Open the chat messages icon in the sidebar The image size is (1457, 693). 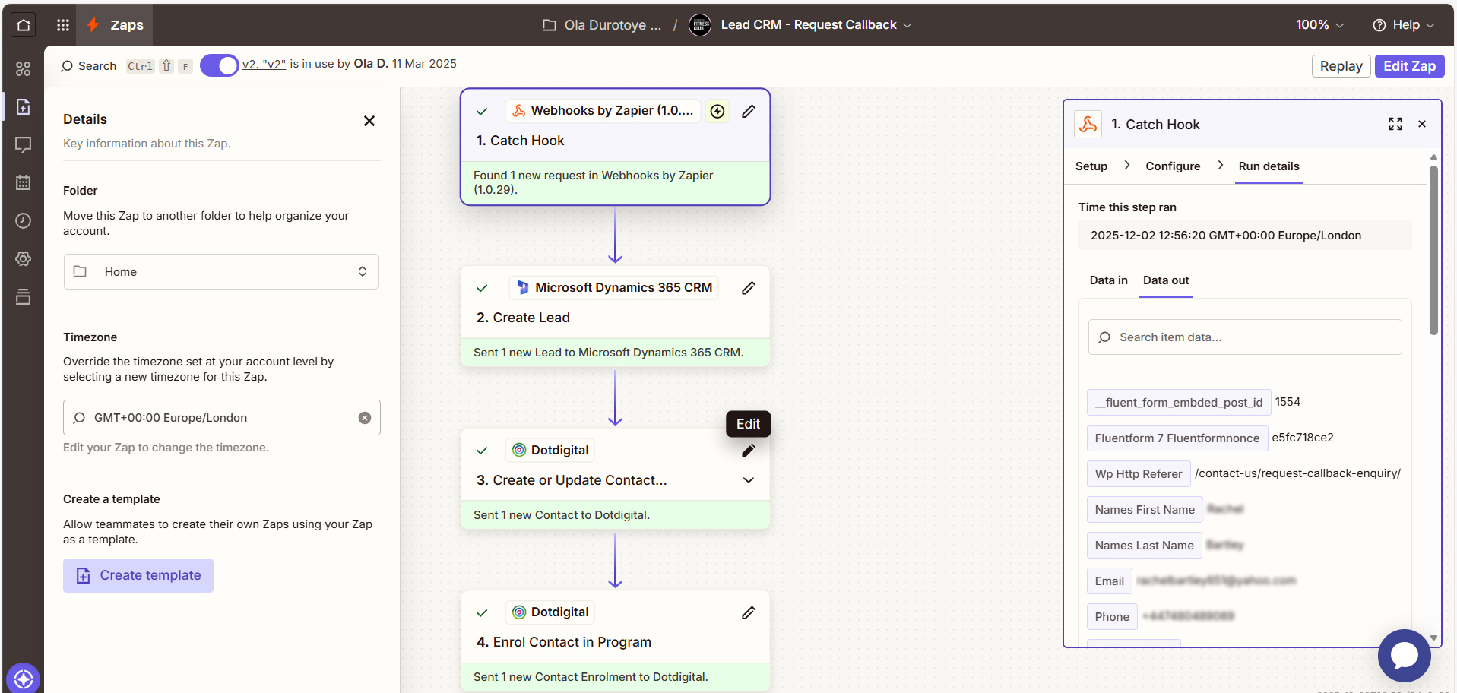coord(23,144)
